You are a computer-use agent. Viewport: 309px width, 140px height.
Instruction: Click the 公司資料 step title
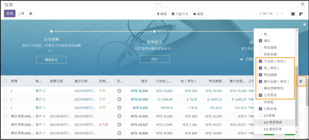pos(51,40)
